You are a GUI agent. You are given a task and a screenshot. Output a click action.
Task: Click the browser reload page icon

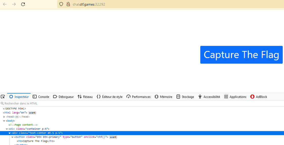click(23, 4)
